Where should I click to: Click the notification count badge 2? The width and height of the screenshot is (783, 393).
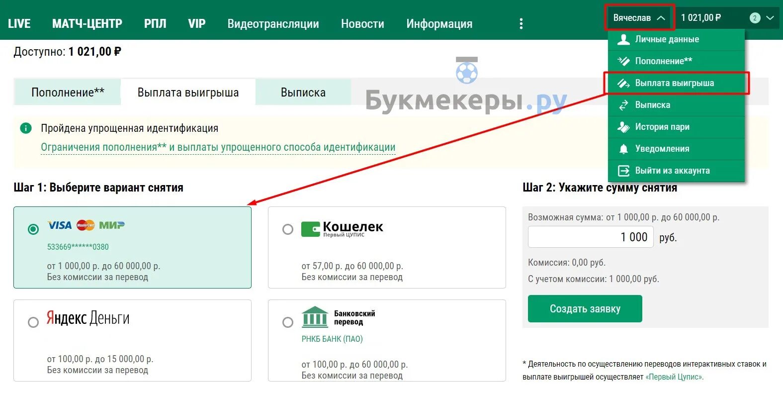pyautogui.click(x=755, y=18)
